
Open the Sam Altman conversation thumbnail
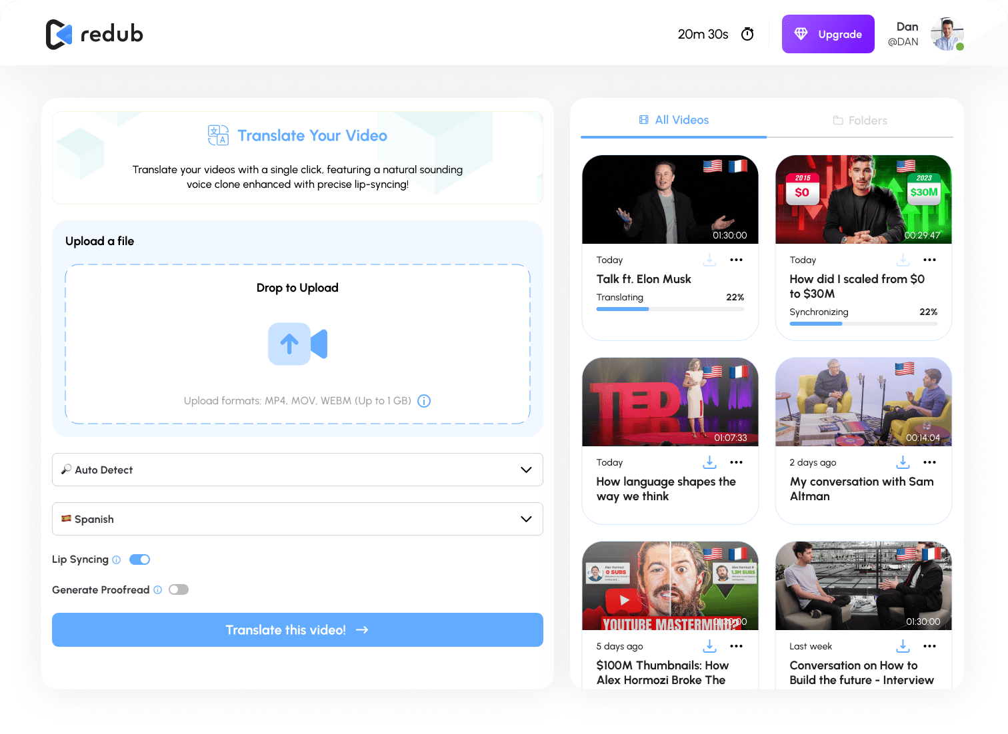tap(863, 402)
